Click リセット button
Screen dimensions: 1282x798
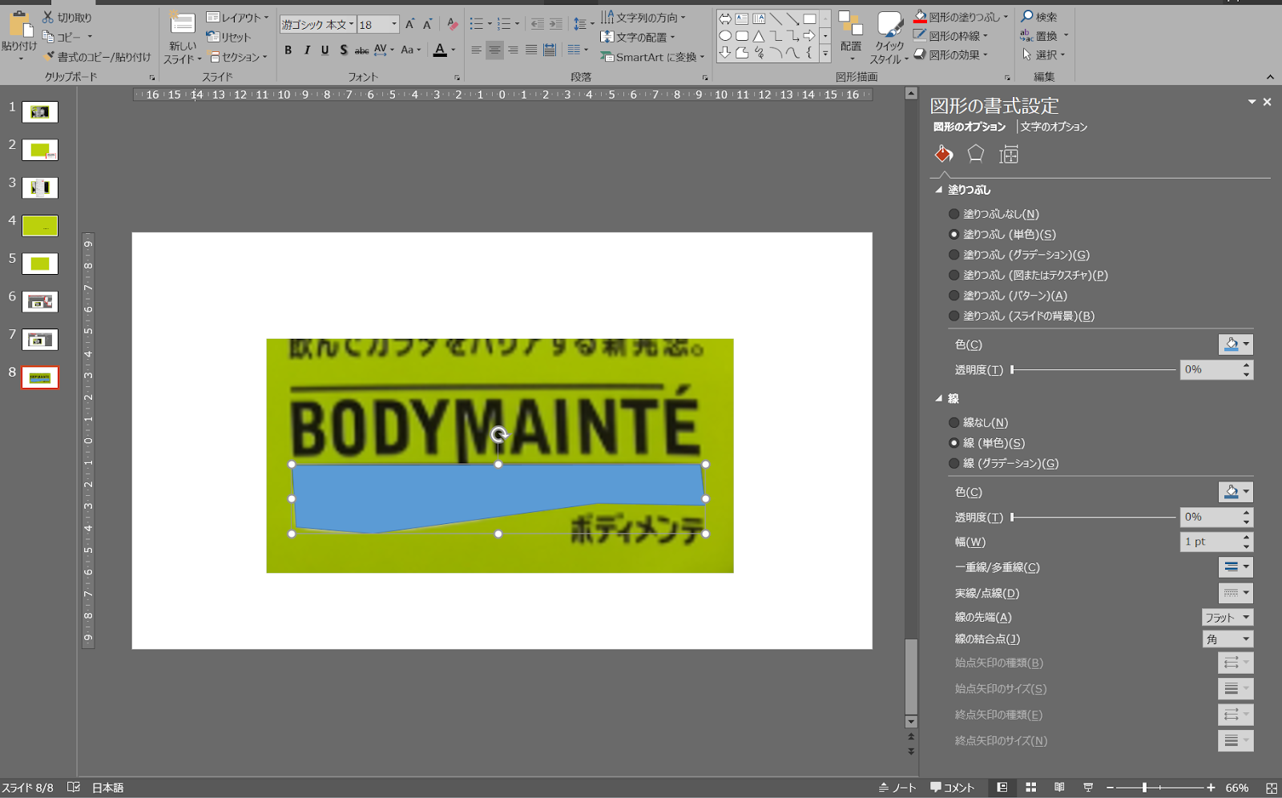point(229,37)
